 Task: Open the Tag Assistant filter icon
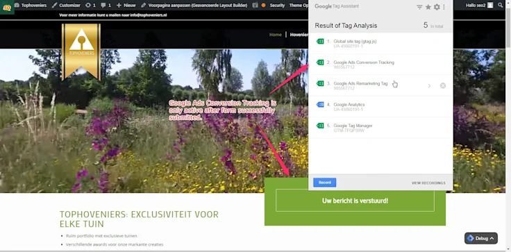click(419, 7)
